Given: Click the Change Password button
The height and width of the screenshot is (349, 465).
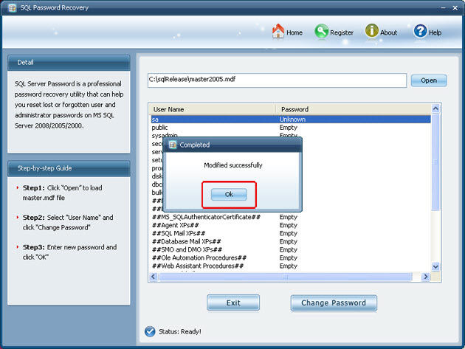Looking at the screenshot, I should [x=334, y=303].
